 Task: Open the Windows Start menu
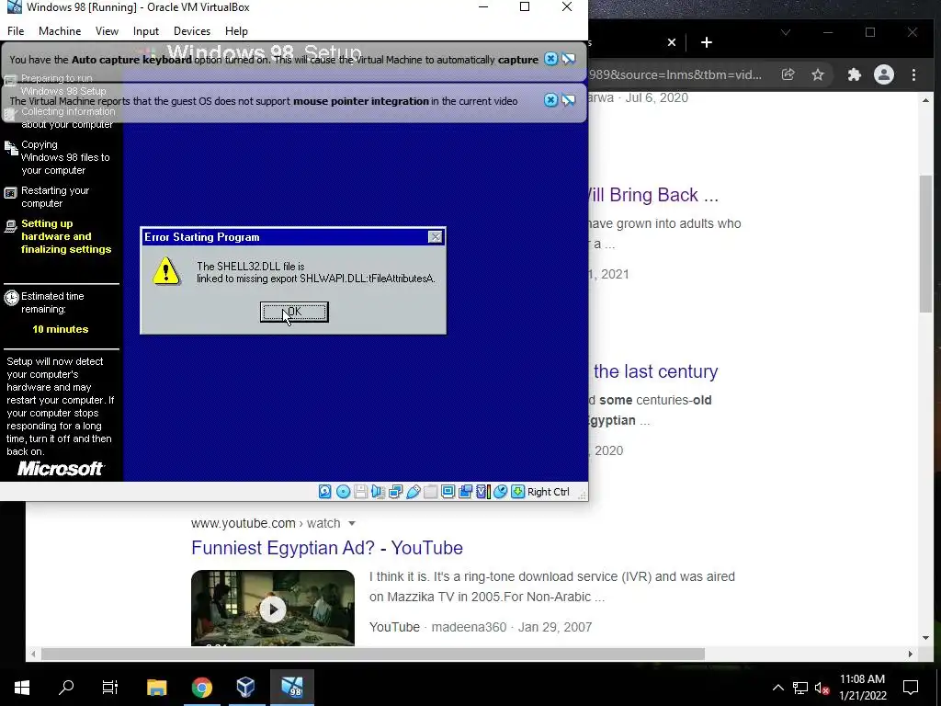coord(22,688)
